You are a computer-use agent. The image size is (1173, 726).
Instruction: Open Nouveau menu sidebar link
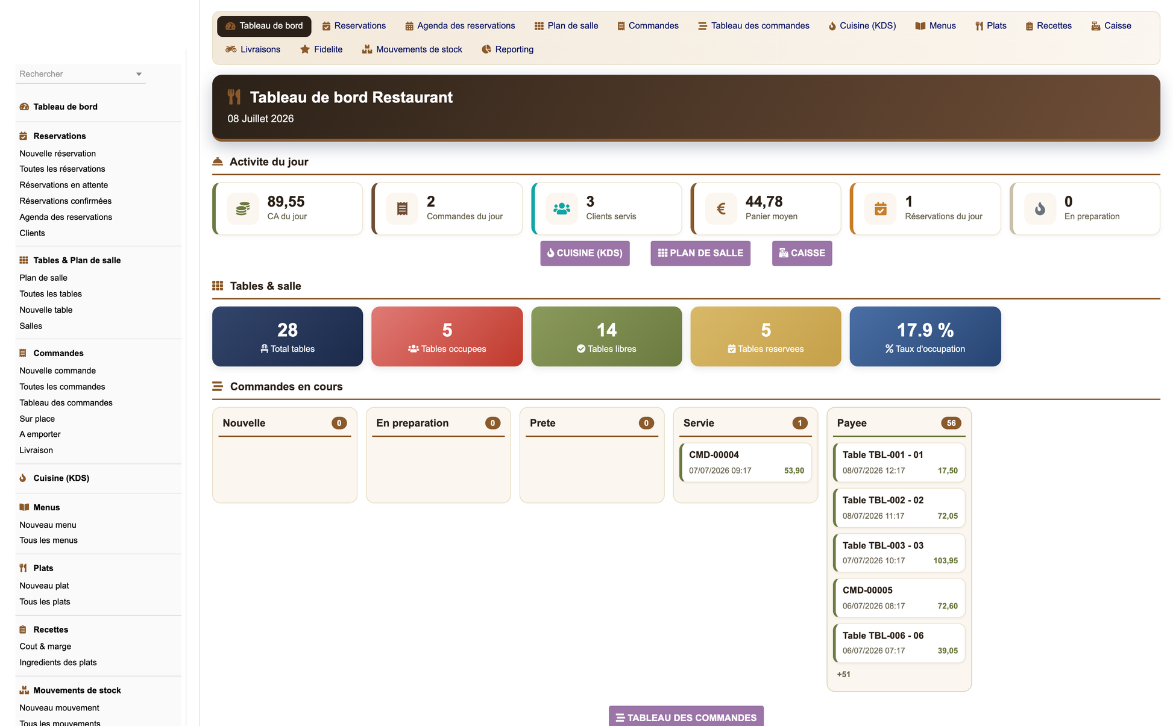click(48, 525)
